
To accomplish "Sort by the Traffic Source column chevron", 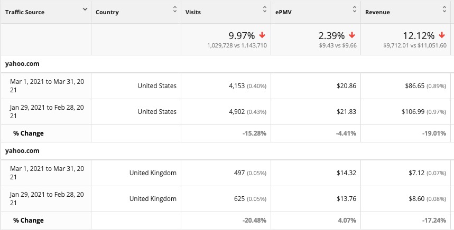I will pyautogui.click(x=85, y=9).
